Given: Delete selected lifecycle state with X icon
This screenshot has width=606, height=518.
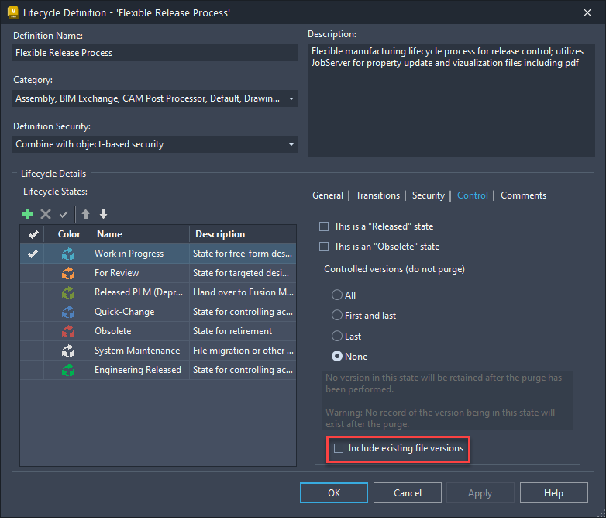Looking at the screenshot, I should tap(46, 214).
